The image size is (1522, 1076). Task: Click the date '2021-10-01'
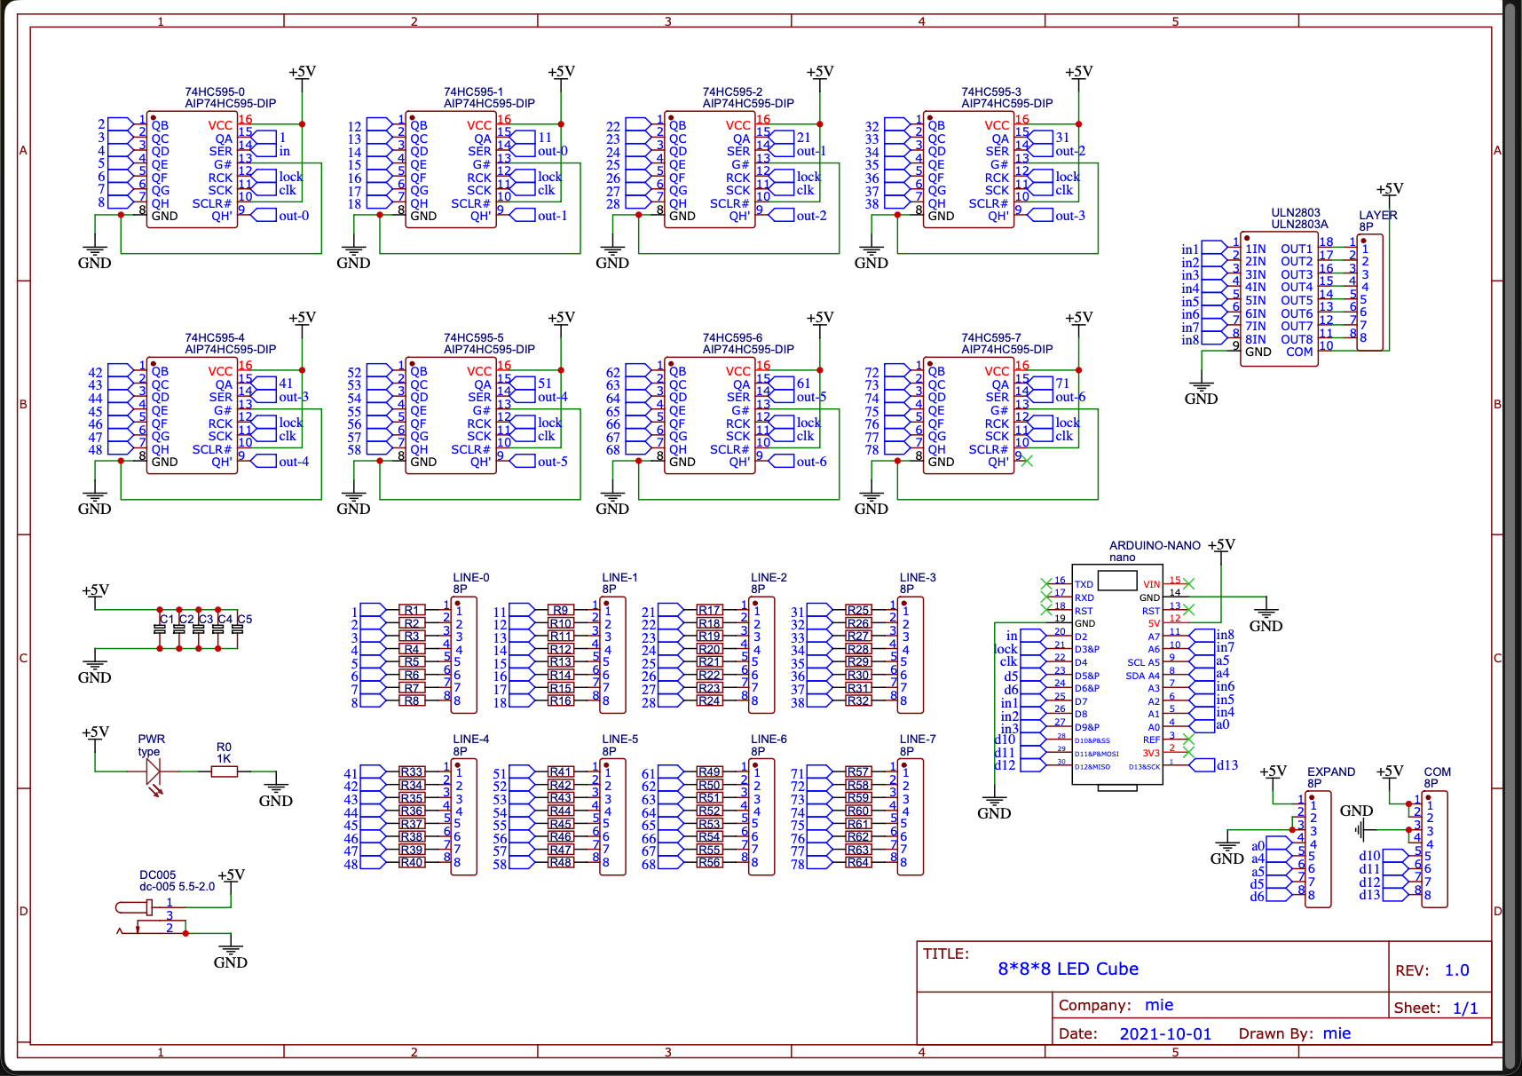[x=1165, y=1034]
